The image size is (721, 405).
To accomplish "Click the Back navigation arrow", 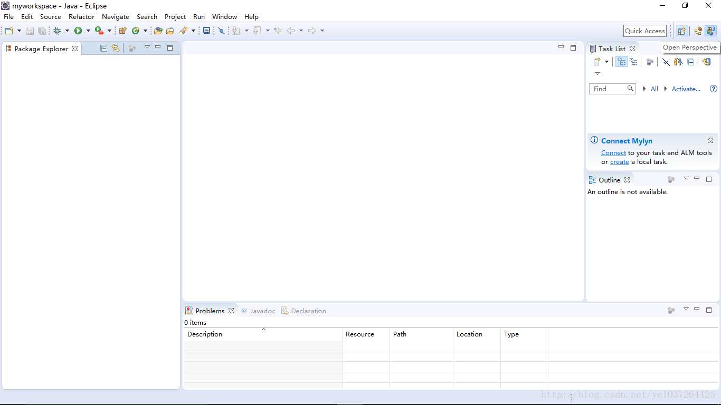I will click(x=291, y=31).
